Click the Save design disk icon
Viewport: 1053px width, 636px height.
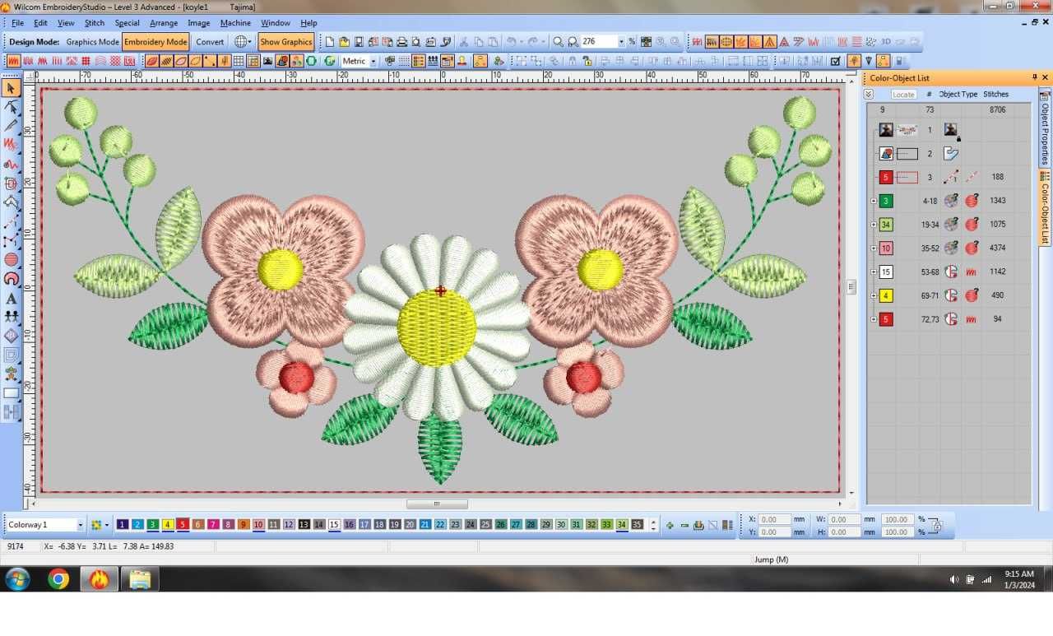[359, 42]
